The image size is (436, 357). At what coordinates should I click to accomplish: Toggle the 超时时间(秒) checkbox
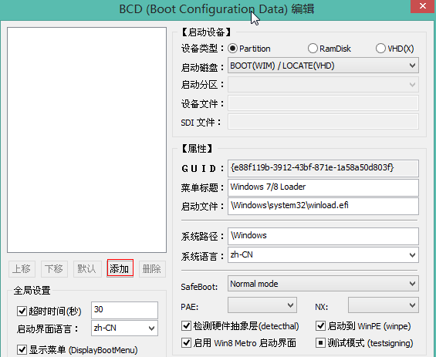click(22, 312)
